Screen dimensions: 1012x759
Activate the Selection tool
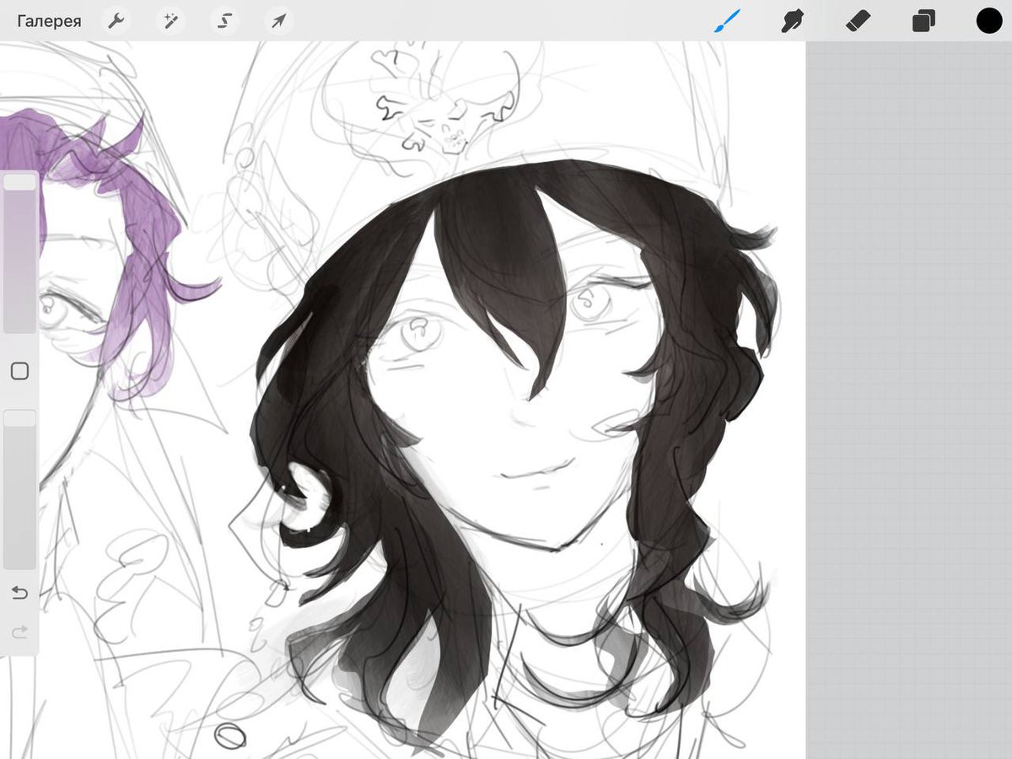click(224, 21)
